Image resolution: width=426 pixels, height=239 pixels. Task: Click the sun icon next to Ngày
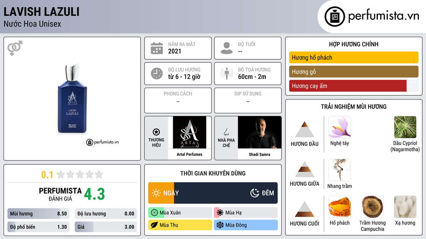click(156, 193)
